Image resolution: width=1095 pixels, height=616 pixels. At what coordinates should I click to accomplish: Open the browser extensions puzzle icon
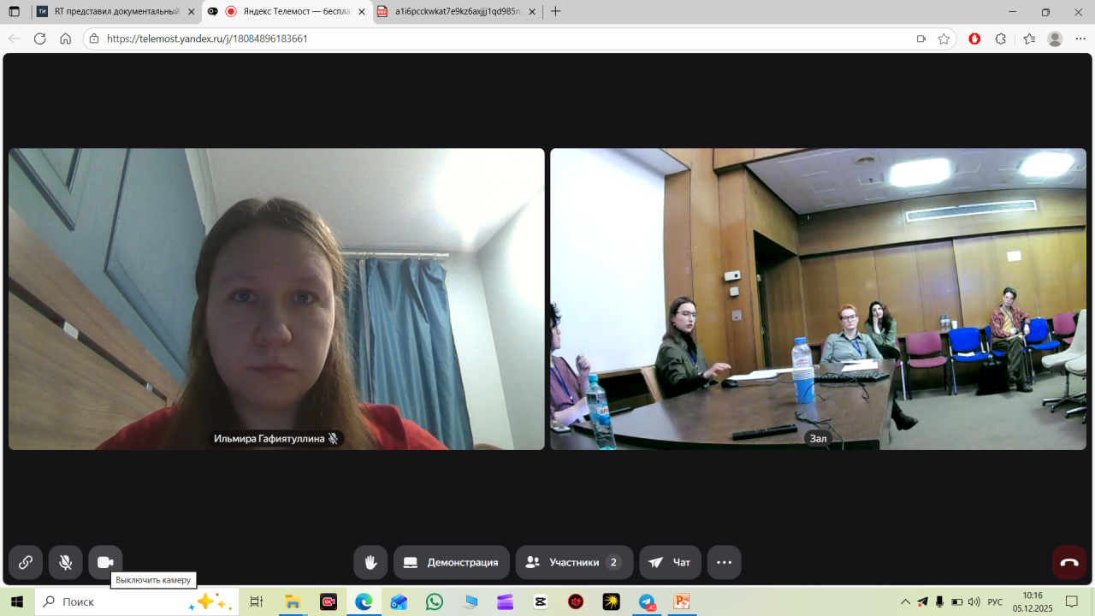1000,38
